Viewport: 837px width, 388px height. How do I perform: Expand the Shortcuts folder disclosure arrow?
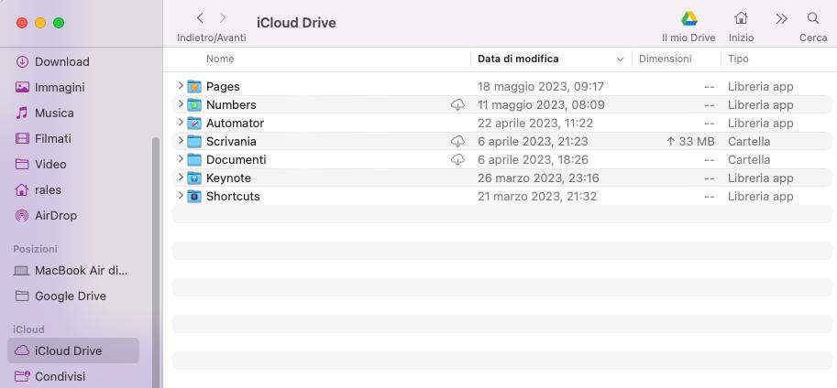(x=181, y=196)
